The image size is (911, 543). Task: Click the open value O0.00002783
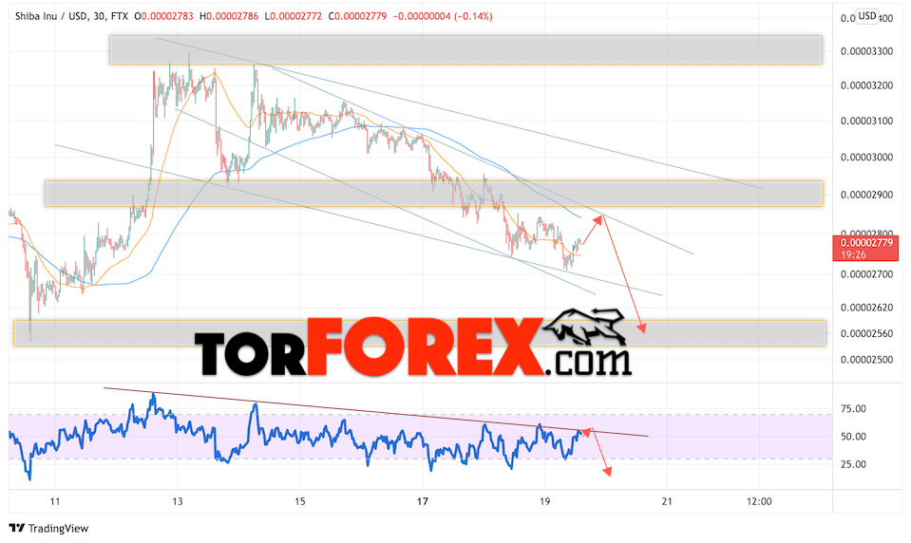pos(163,16)
